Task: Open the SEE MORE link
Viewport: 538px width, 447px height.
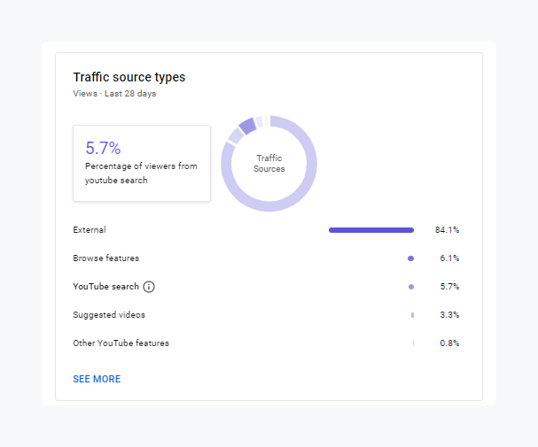Action: tap(97, 379)
